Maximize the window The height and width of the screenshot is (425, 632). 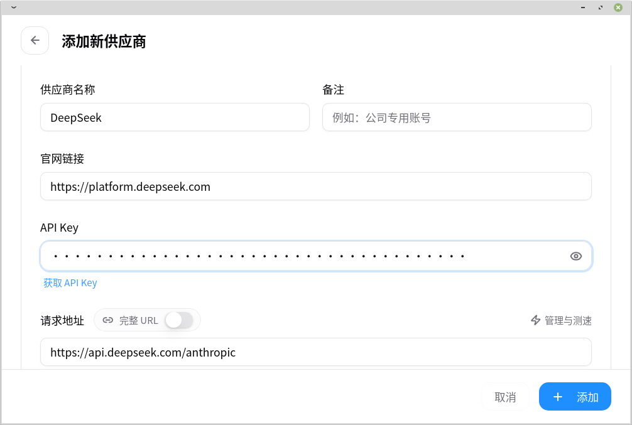[x=601, y=8]
